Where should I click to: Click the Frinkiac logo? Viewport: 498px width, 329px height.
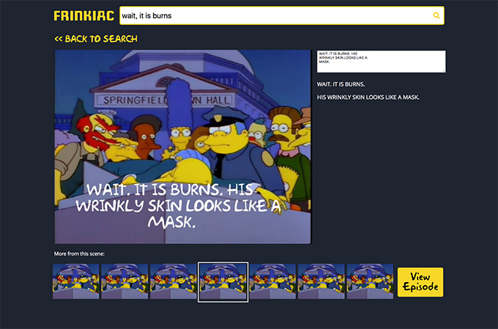pyautogui.click(x=83, y=15)
